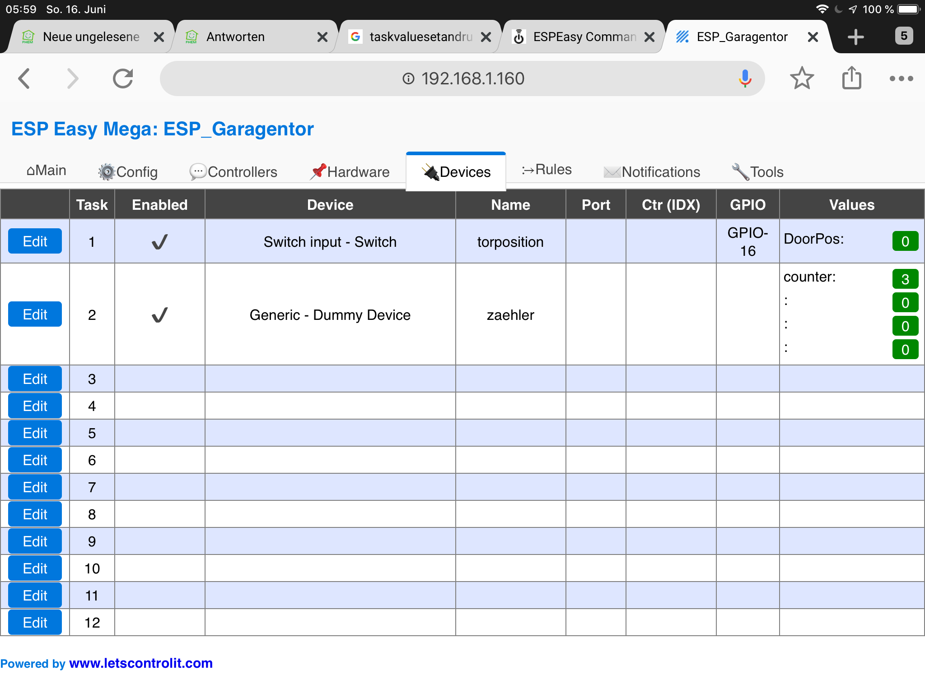The image size is (925, 693).
Task: Open the Hardware tab
Action: (x=350, y=172)
